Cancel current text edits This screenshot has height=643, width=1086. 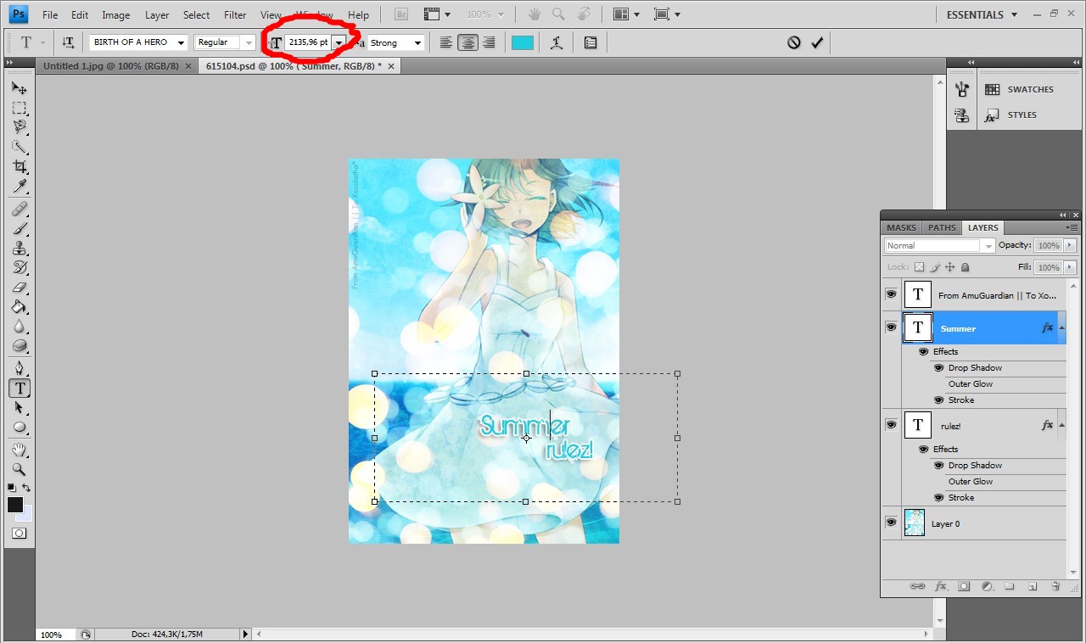click(x=794, y=42)
